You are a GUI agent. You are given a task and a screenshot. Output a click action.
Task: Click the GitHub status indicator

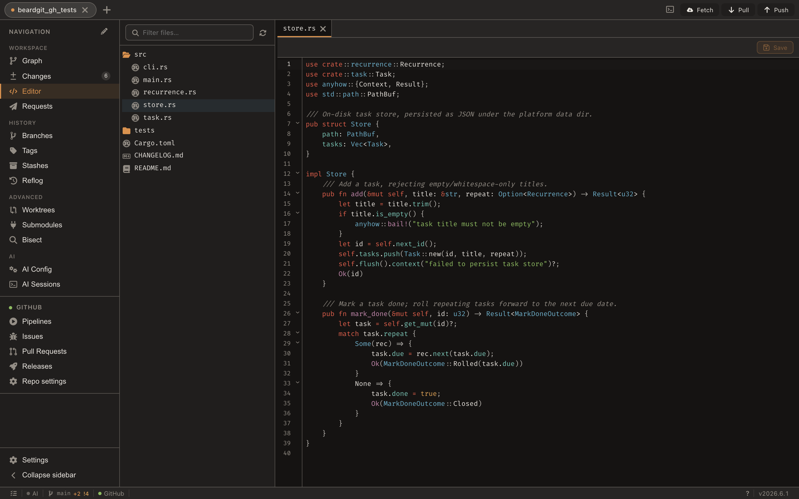(x=111, y=493)
